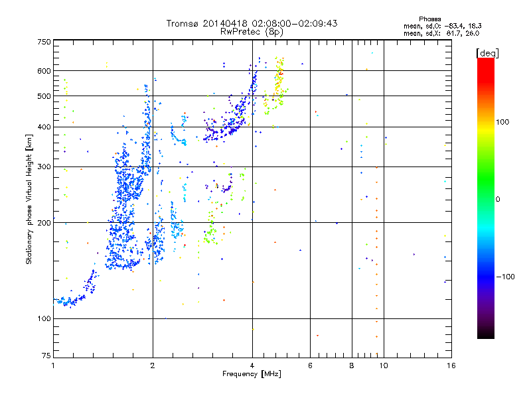
Task: Click the 'Stationary phase Virtual Height [km]' axis label
Action: 29,200
